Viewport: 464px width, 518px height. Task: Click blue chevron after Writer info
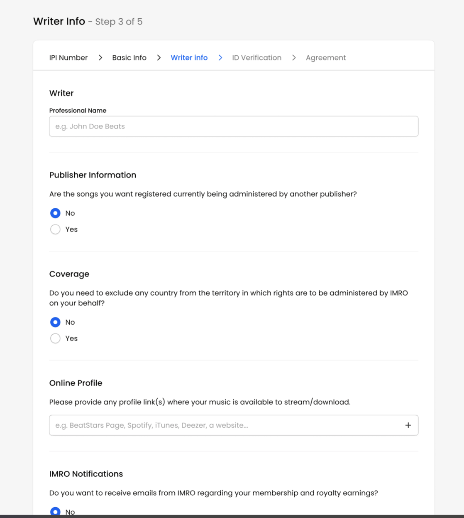220,58
